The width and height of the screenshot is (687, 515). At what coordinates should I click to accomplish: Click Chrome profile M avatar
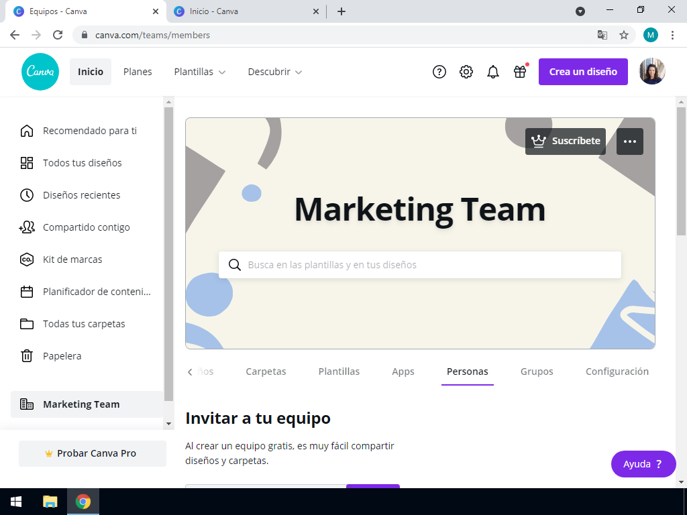pos(651,35)
